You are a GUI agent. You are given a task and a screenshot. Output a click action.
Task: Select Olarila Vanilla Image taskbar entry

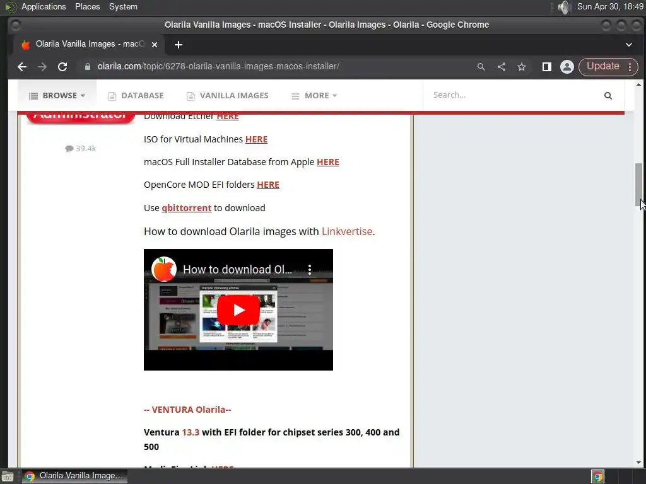(74, 476)
